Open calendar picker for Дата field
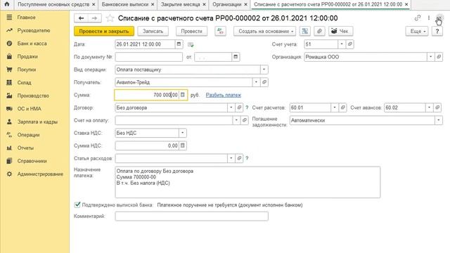The height and width of the screenshot is (253, 450). (179, 44)
